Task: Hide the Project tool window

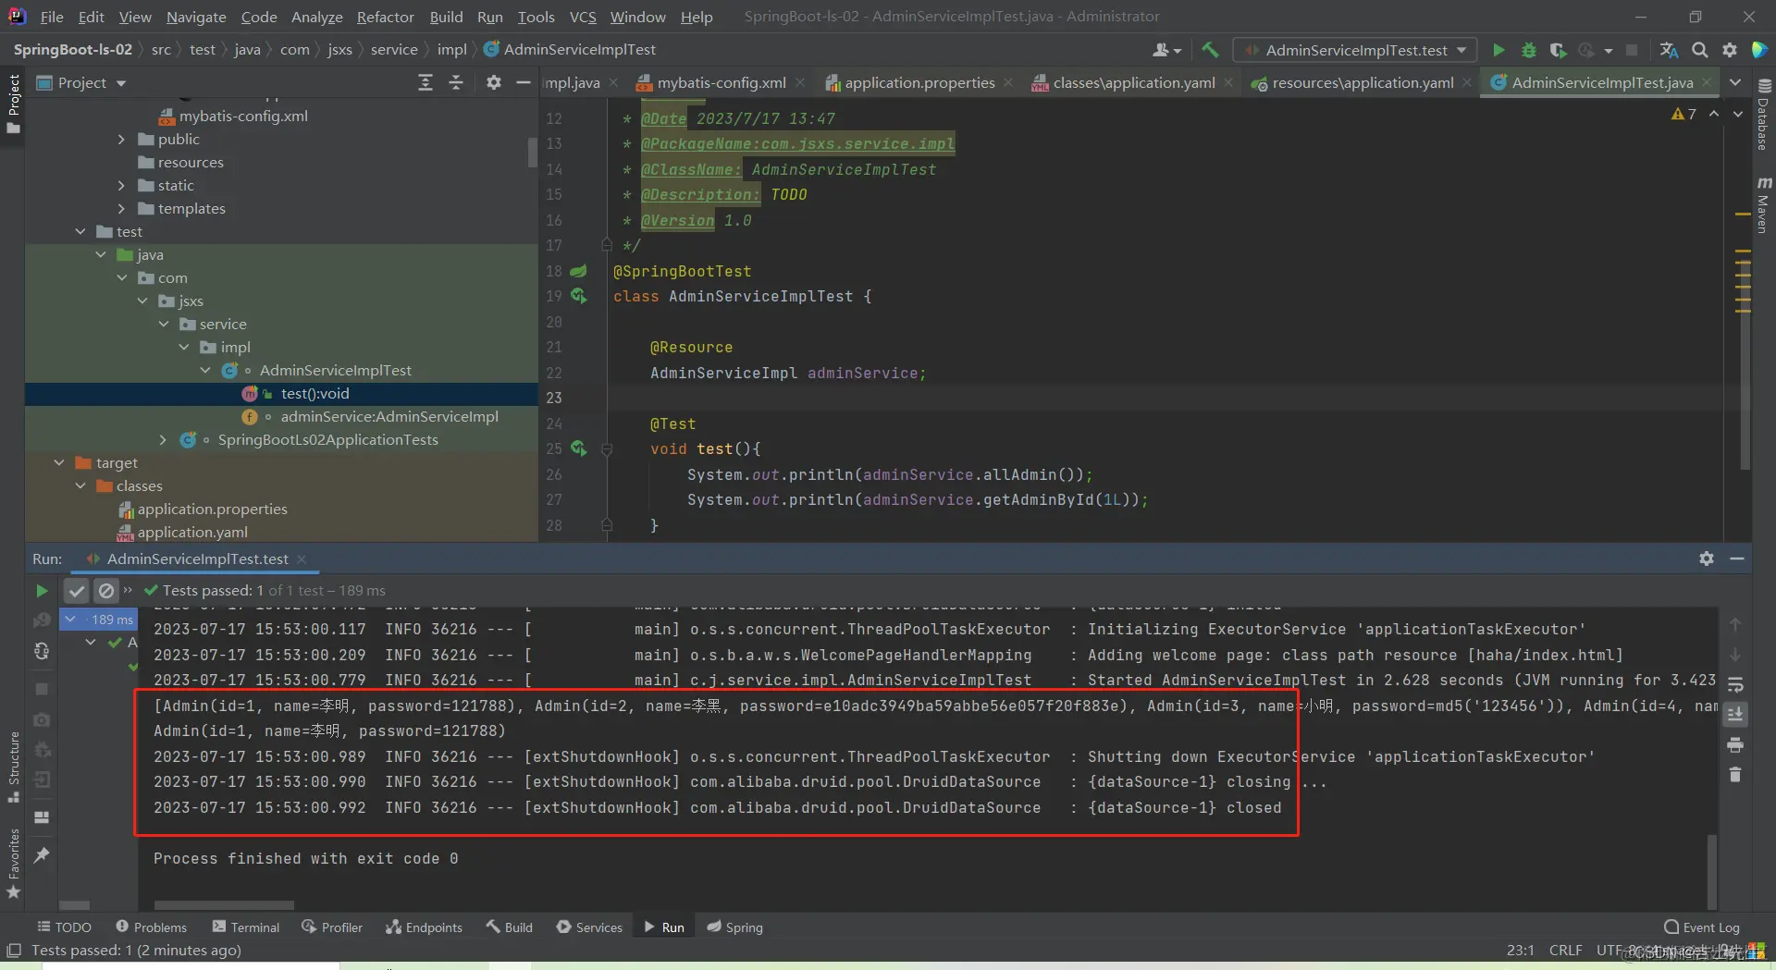Action: tap(524, 82)
